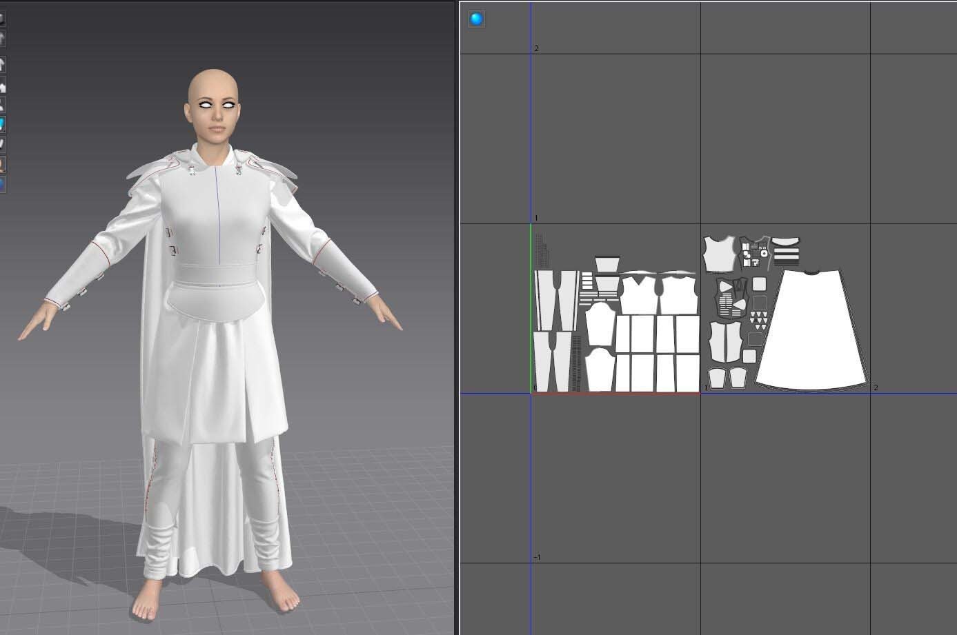Select the white shirt icon in 3D toolbar
Image resolution: width=957 pixels, height=635 pixels.
(x=2, y=65)
